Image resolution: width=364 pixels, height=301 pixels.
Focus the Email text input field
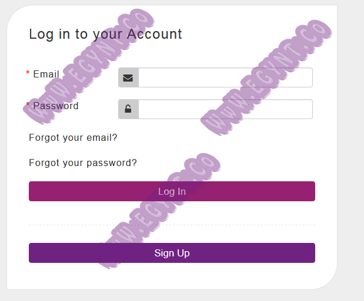[x=225, y=77]
